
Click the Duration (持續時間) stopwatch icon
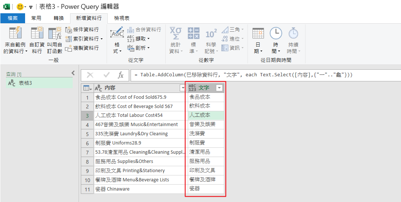tap(293, 33)
